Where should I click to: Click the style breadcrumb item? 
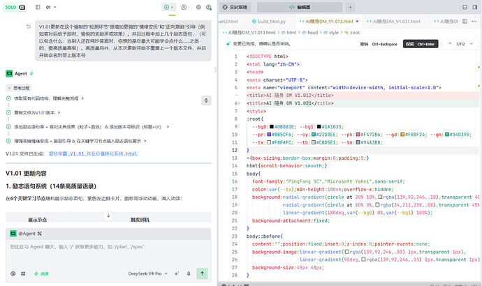(x=331, y=33)
